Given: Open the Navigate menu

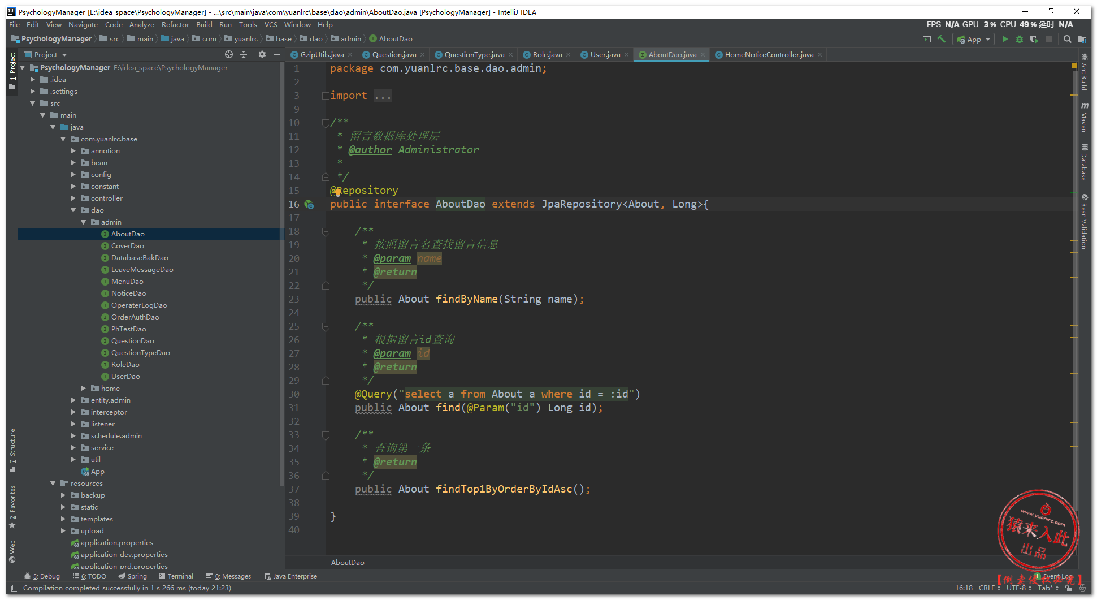Looking at the screenshot, I should tap(83, 25).
